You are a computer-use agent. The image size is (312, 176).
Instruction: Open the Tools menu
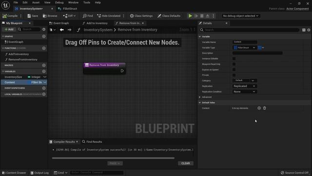87,2
